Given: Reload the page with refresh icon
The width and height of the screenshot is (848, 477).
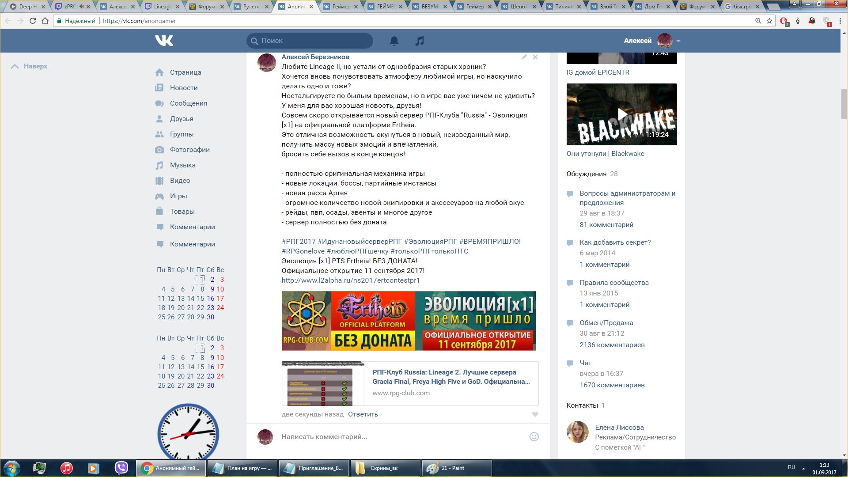Looking at the screenshot, I should pos(33,21).
